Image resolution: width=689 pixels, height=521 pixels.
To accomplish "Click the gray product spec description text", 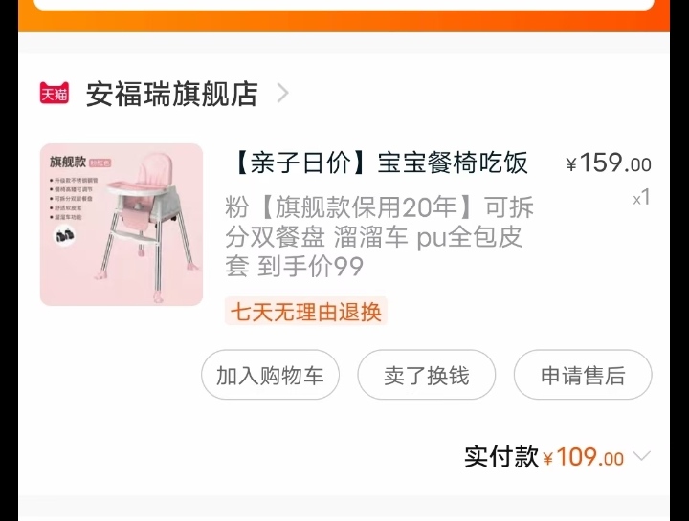I will [379, 237].
